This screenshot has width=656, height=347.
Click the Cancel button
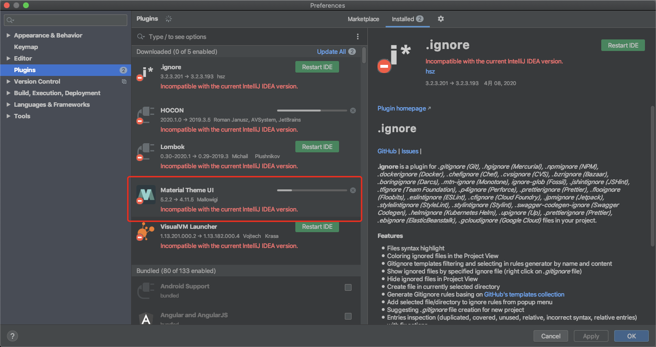(551, 336)
